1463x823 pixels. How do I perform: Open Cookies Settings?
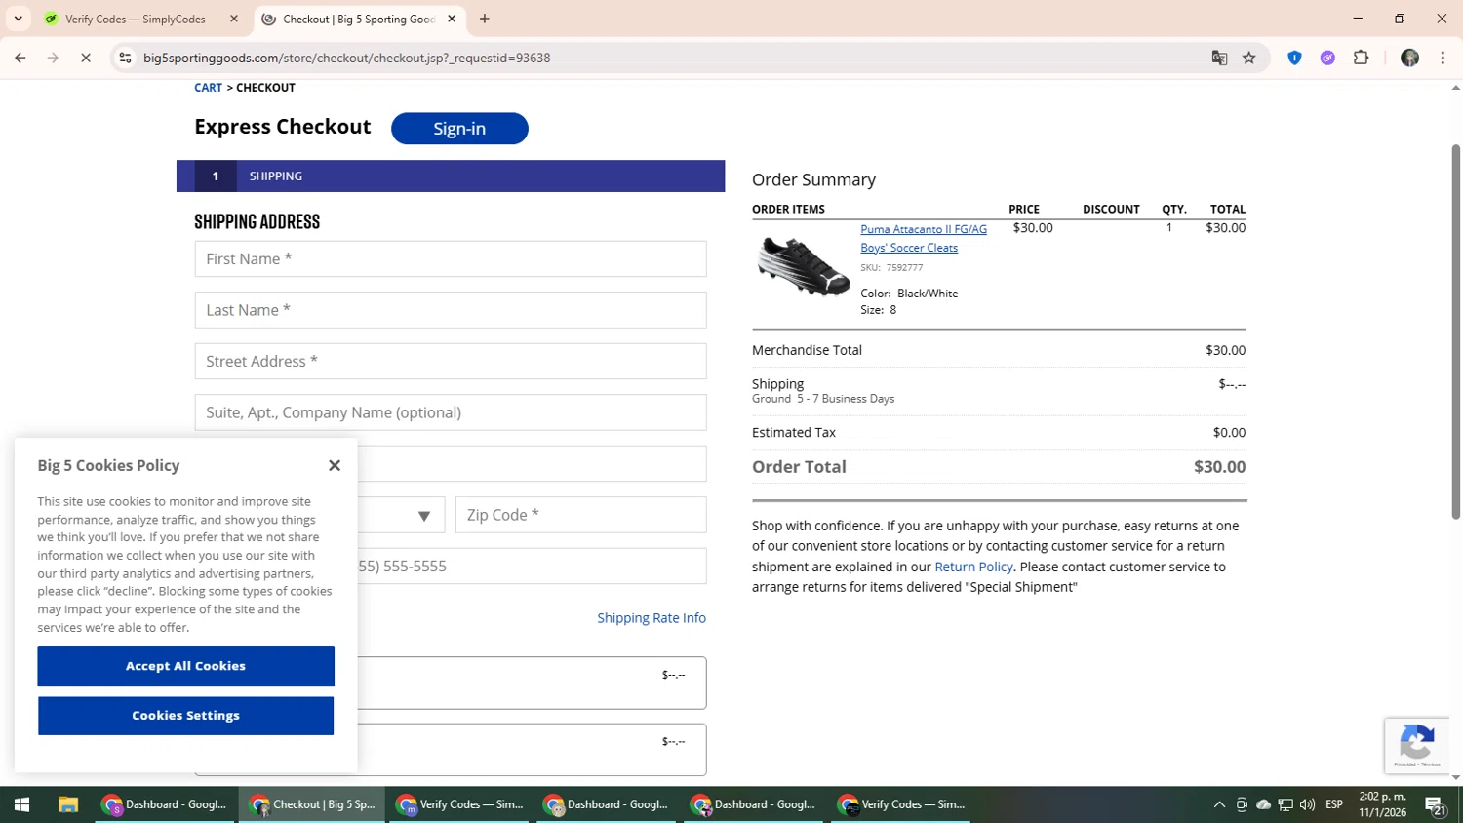point(185,716)
